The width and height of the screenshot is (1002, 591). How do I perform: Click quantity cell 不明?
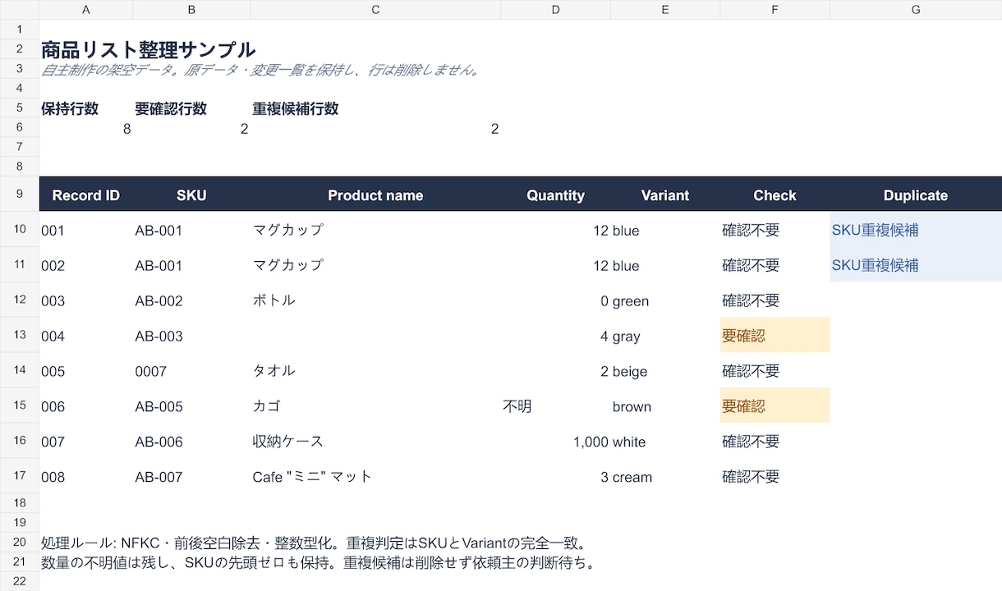click(556, 407)
